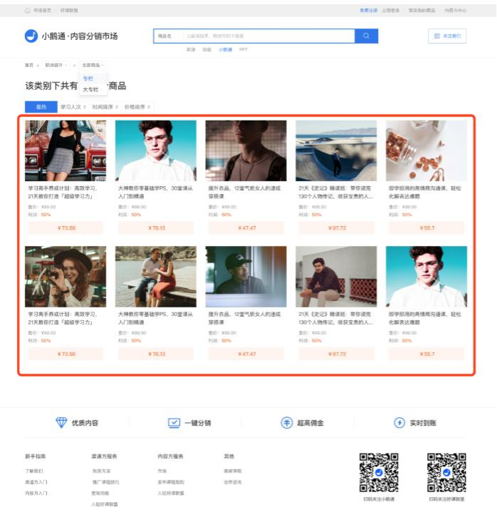The width and height of the screenshot is (497, 527).
Task: Open 商家学院 under 其他
Action: pyautogui.click(x=233, y=471)
